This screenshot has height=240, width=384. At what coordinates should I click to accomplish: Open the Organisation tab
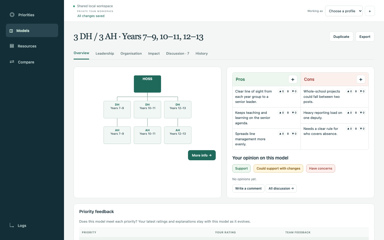[131, 53]
